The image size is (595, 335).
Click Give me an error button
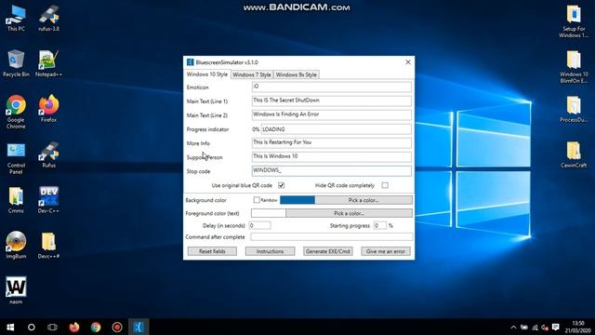(x=386, y=251)
